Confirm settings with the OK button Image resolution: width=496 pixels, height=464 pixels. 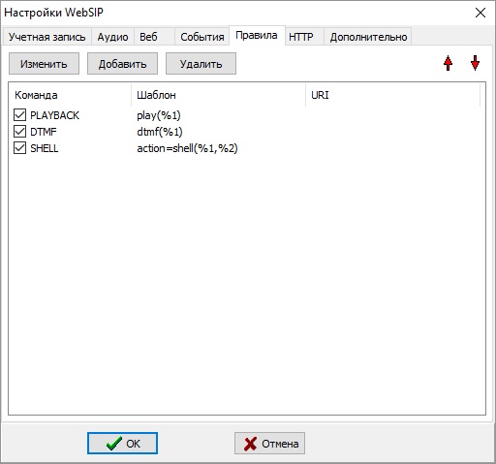pos(122,443)
